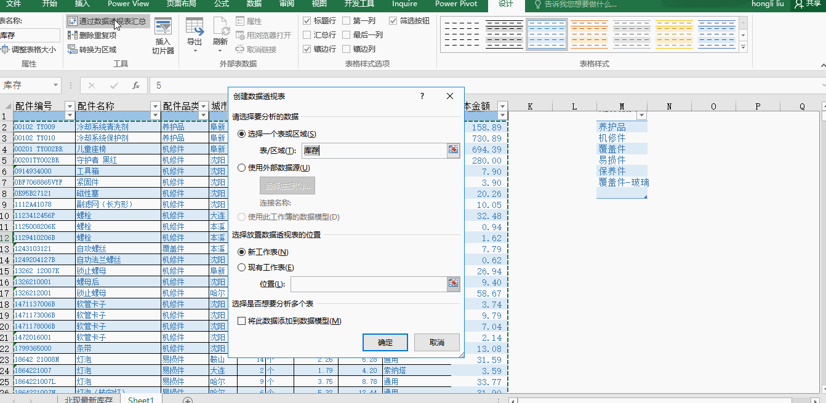The image size is (826, 403).
Task: Expand the 刷新 dropdown arrow
Action: 220,50
